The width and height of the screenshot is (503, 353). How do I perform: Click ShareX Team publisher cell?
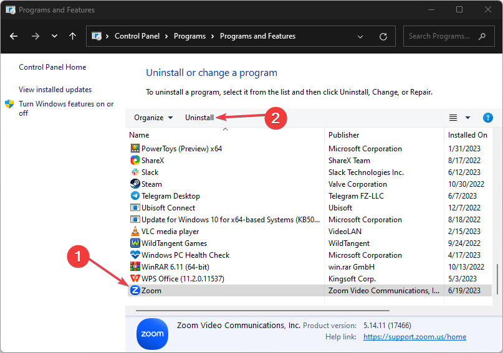click(x=349, y=161)
